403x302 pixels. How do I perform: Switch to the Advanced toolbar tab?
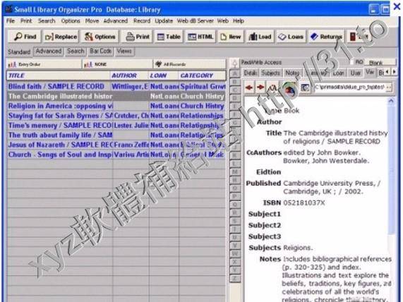(49, 51)
